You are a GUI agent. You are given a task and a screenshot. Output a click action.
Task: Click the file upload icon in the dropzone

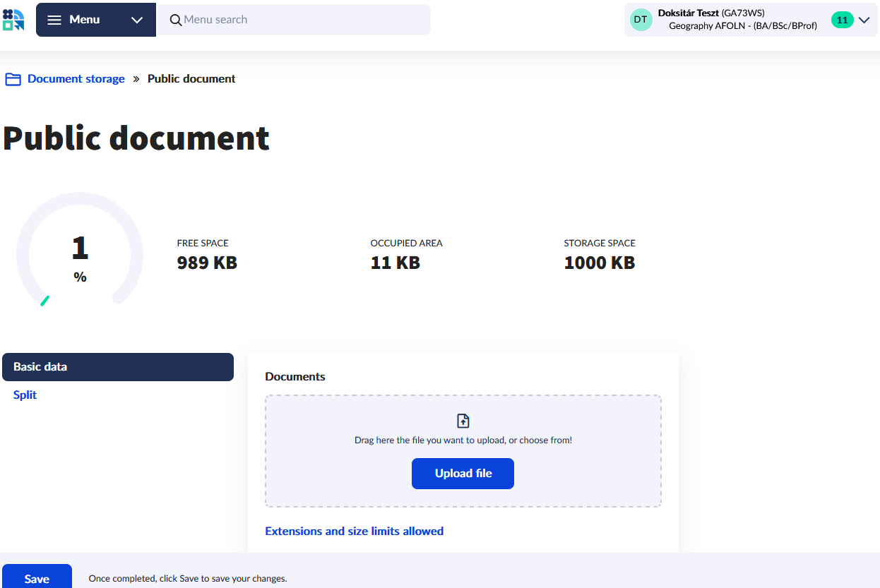[463, 421]
